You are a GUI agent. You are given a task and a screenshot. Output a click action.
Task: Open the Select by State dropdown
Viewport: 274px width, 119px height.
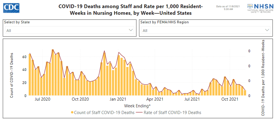pos(69,30)
